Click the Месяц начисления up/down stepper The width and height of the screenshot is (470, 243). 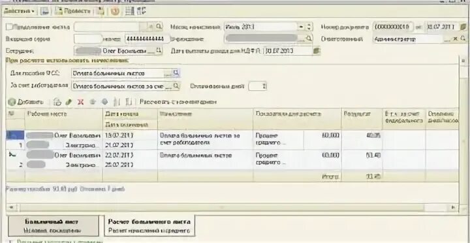(309, 27)
